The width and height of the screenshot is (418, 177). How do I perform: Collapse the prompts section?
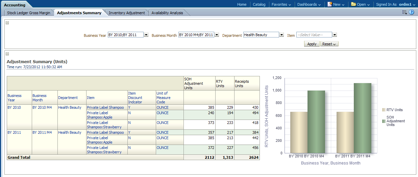click(7, 23)
